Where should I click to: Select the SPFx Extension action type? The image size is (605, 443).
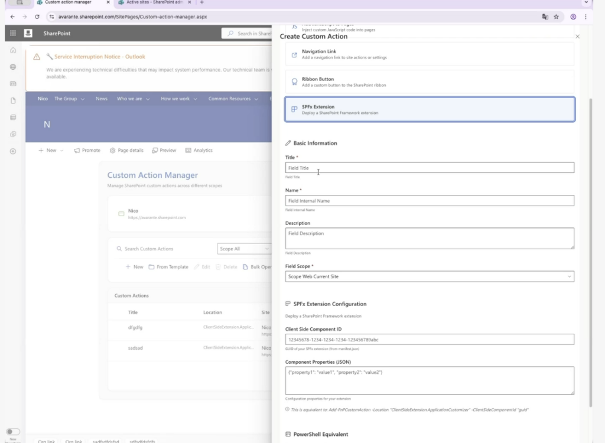(x=430, y=109)
